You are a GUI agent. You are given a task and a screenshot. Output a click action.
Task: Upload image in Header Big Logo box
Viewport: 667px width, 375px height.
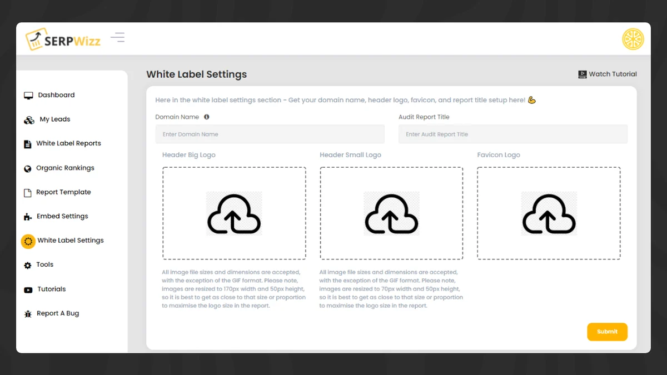pyautogui.click(x=234, y=213)
